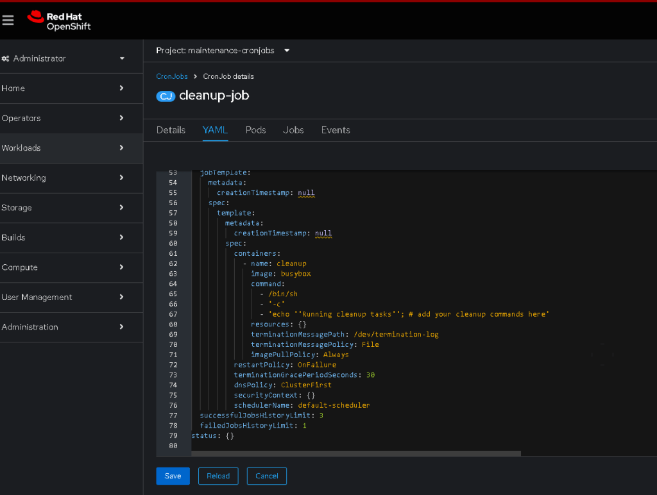
Task: Click the 'image: busybox' line in editor
Action: tap(281, 274)
